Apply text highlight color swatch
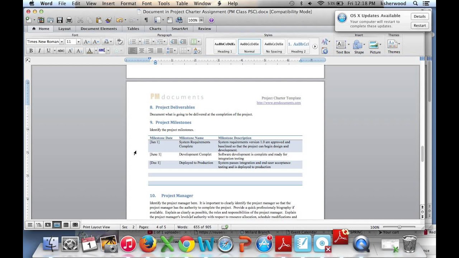Viewport: 459px width, 258px height. (x=101, y=51)
